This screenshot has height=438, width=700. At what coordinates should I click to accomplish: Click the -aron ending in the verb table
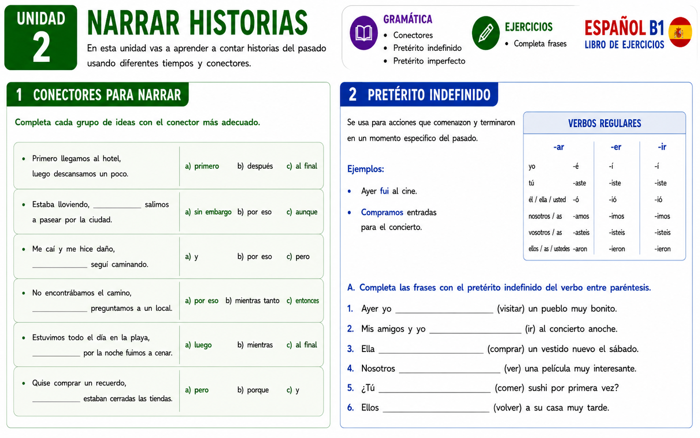click(x=580, y=249)
